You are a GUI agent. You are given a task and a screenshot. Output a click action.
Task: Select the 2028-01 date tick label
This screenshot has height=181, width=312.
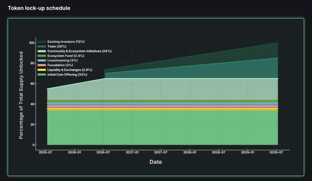[x=190, y=152]
